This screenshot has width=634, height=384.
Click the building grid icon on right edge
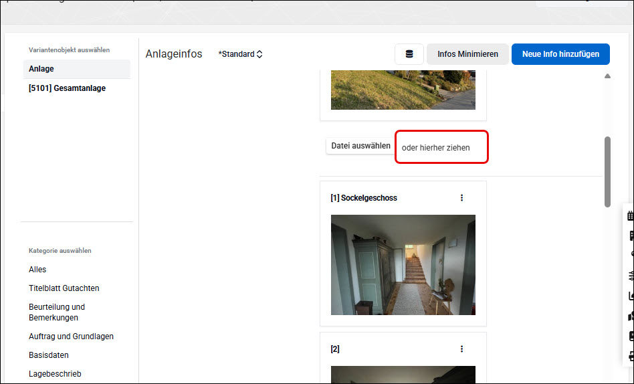[x=631, y=215]
